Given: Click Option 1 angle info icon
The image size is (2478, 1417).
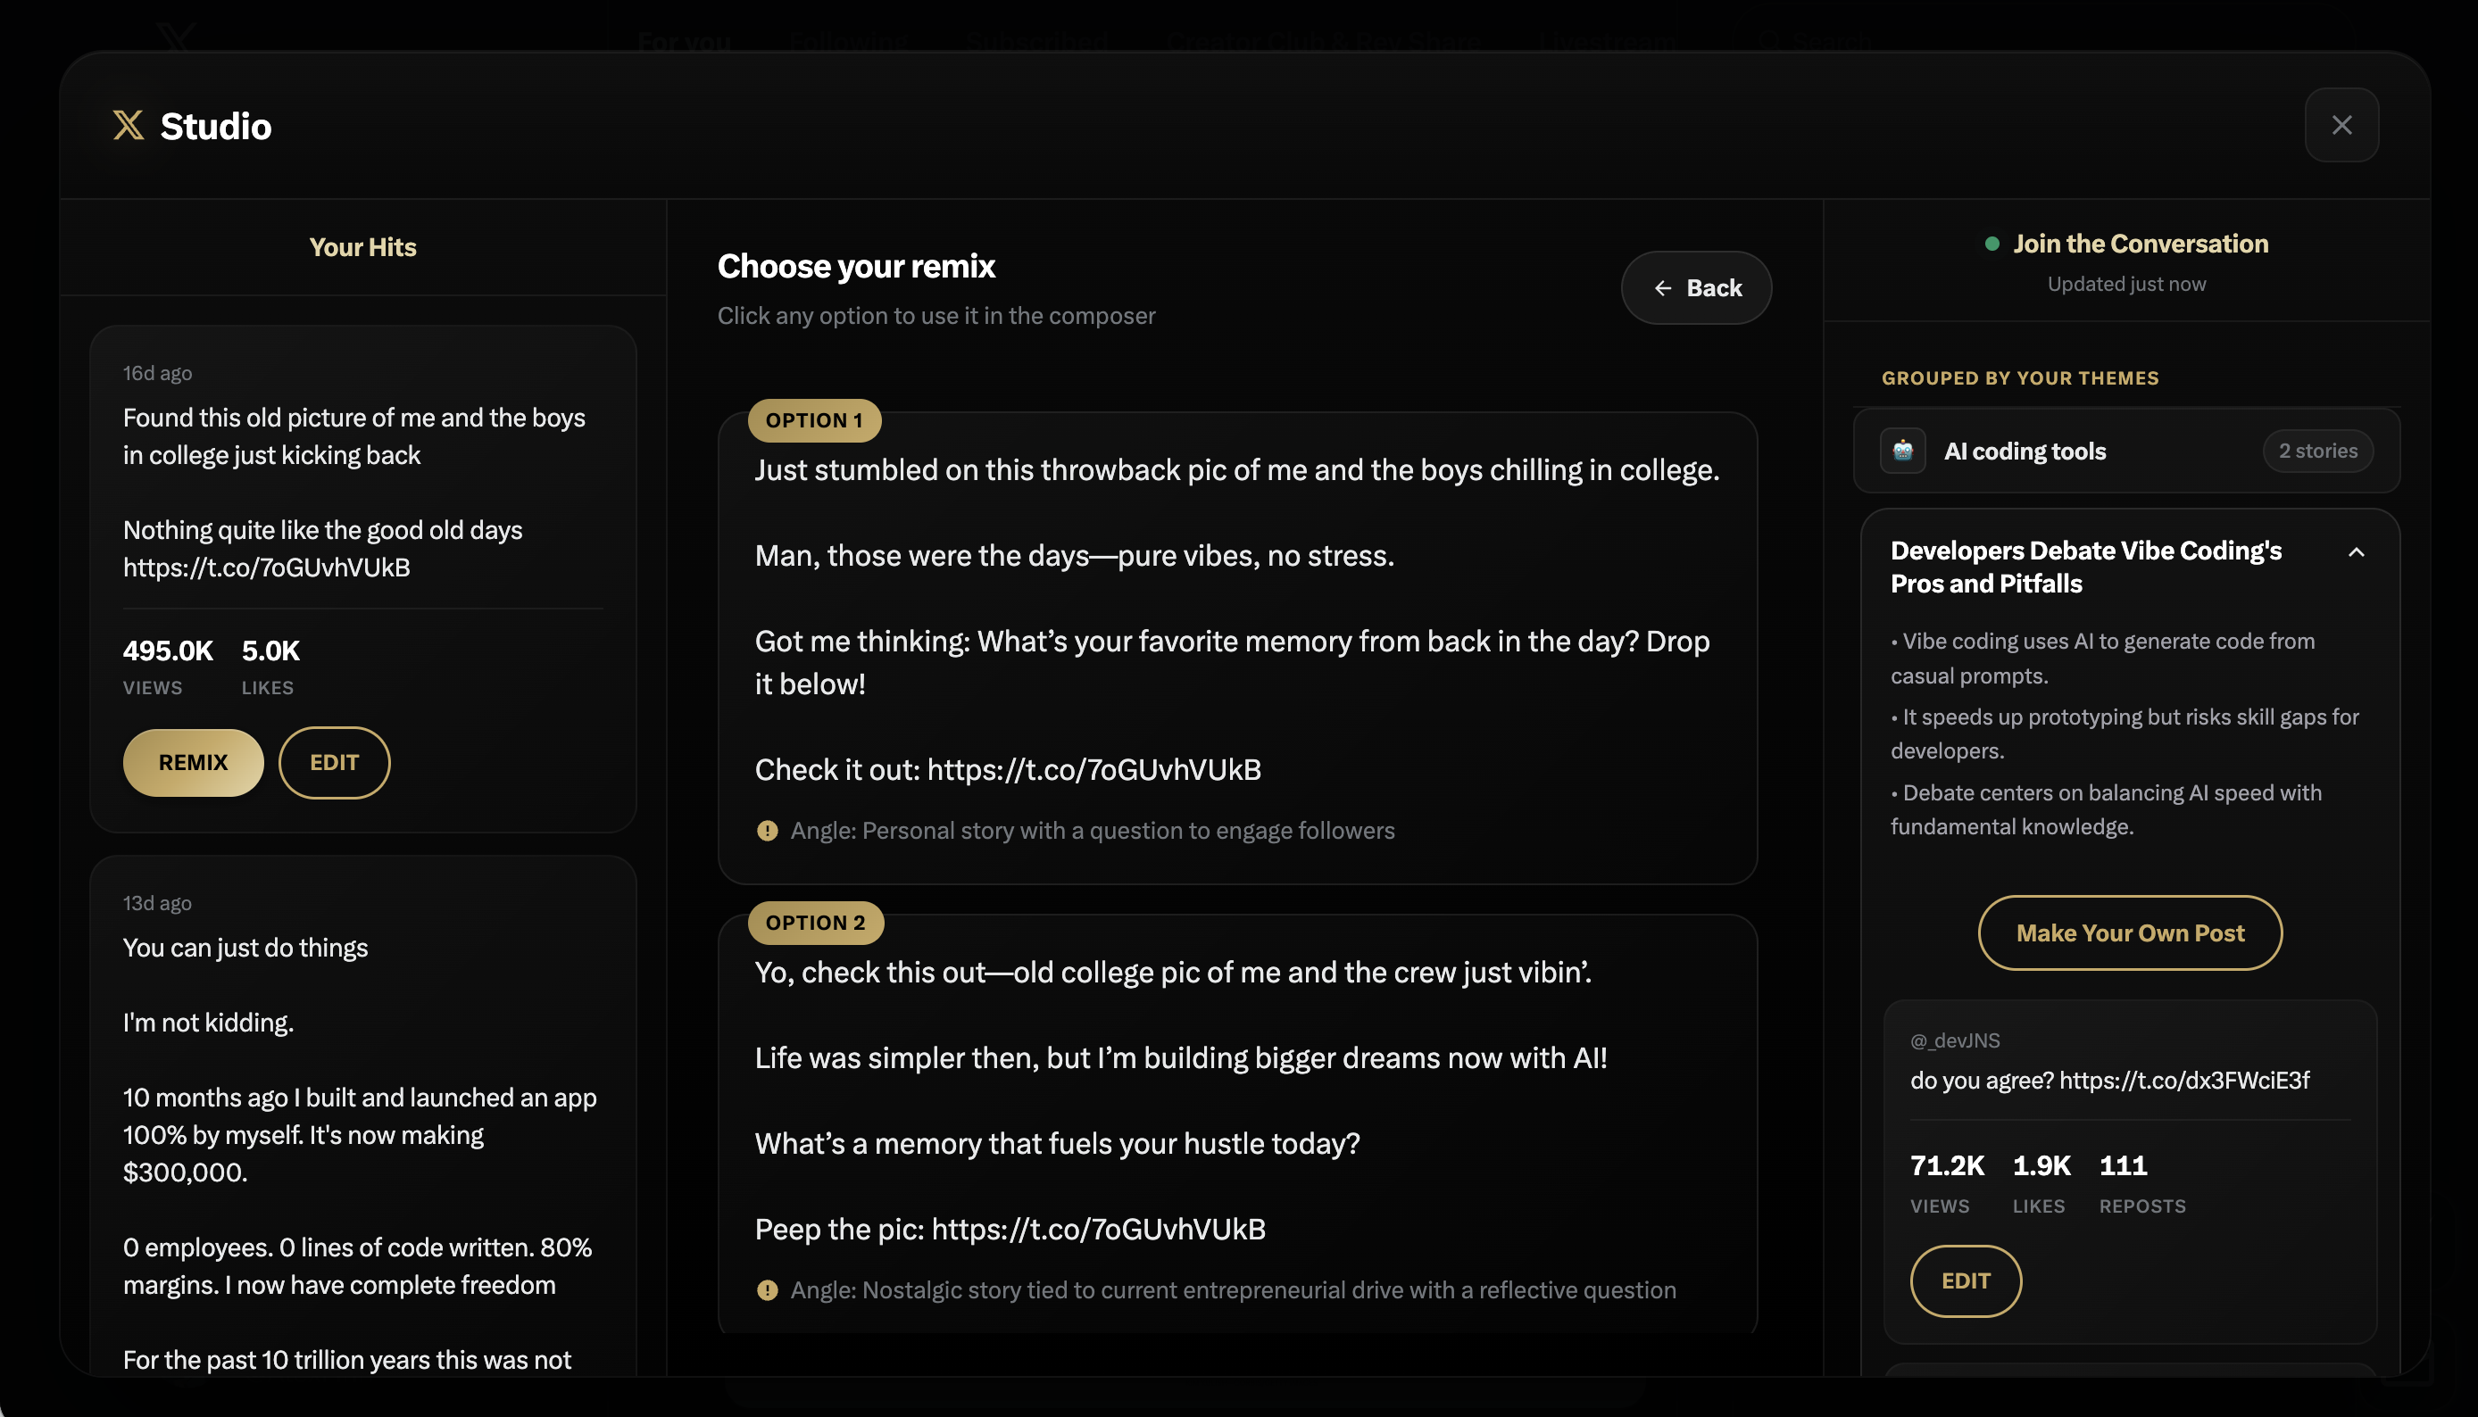Looking at the screenshot, I should [x=767, y=830].
